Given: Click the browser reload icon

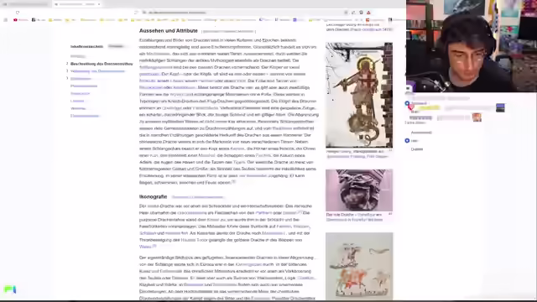Looking at the screenshot, I should (18, 13).
